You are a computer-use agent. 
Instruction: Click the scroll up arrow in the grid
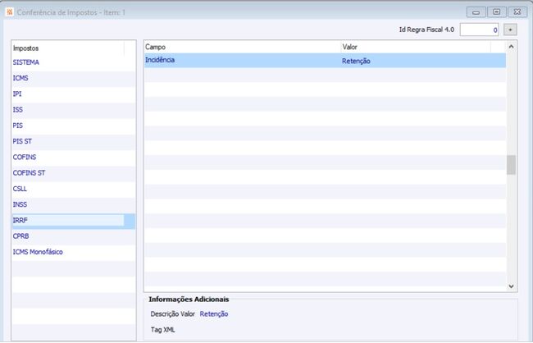[x=511, y=47]
